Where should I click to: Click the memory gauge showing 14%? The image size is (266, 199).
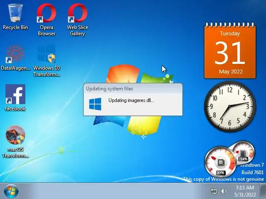pos(244,153)
